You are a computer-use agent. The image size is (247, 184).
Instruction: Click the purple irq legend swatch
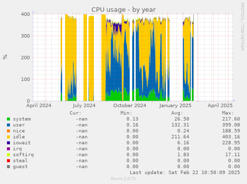[8, 149]
